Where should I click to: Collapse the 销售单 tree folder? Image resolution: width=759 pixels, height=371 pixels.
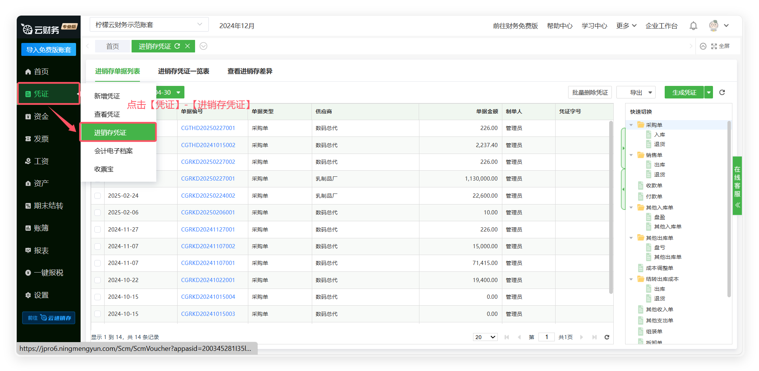631,155
